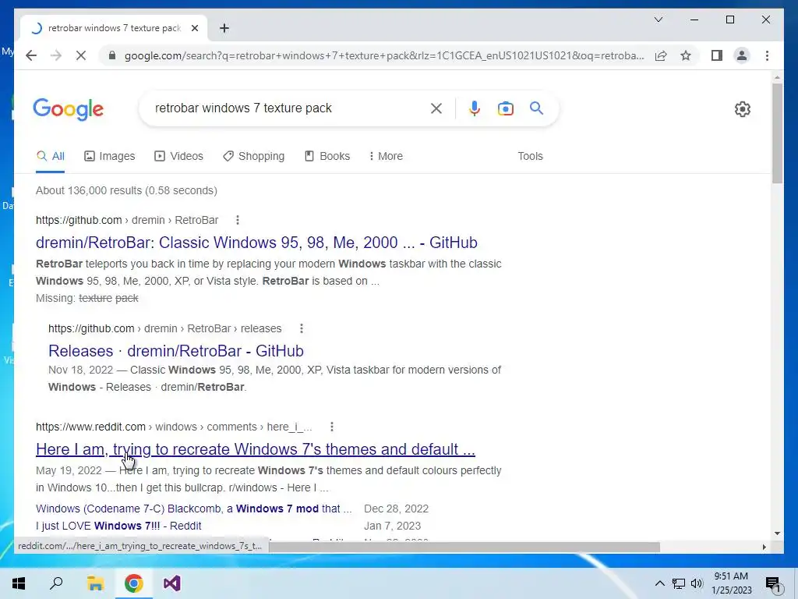Close the retrobar search tab
The image size is (798, 599).
click(x=194, y=28)
